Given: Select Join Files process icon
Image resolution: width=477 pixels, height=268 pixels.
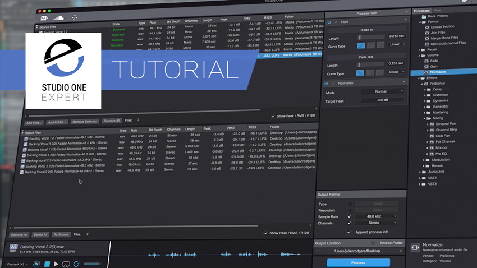Looking at the screenshot, I should (427, 33).
